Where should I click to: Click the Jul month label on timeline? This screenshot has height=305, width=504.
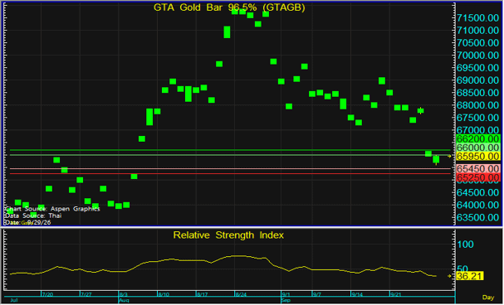click(x=14, y=301)
